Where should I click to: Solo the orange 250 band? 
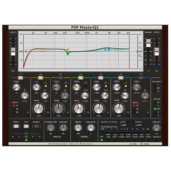pos(48,115)
